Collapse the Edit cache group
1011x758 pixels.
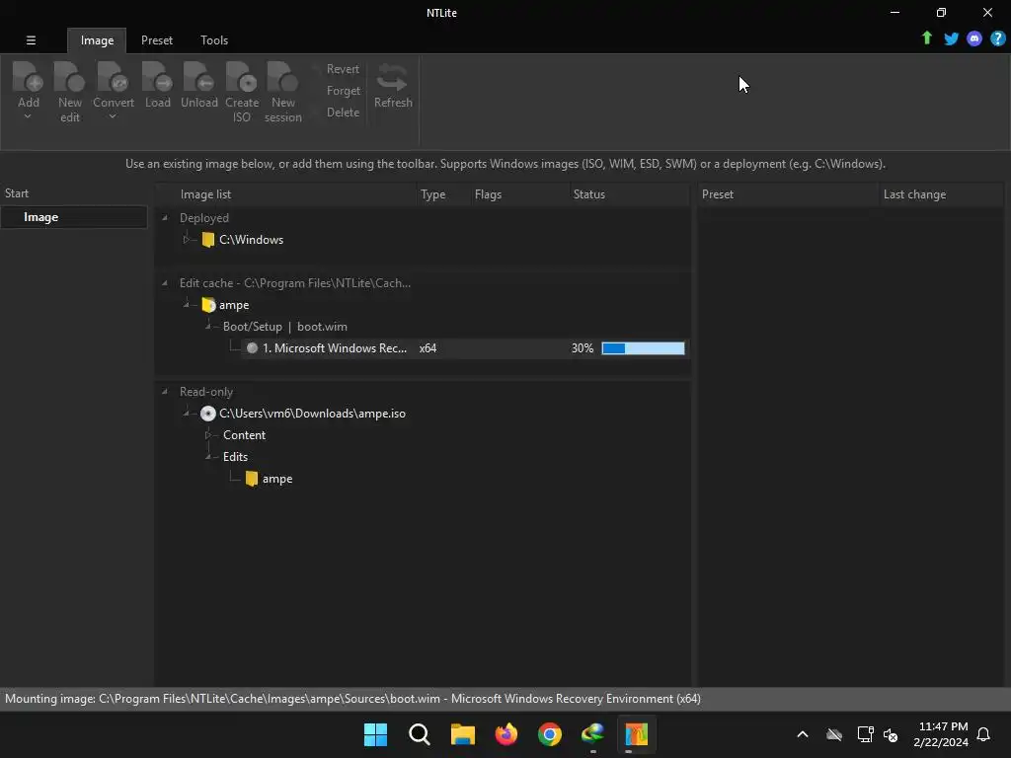point(165,283)
